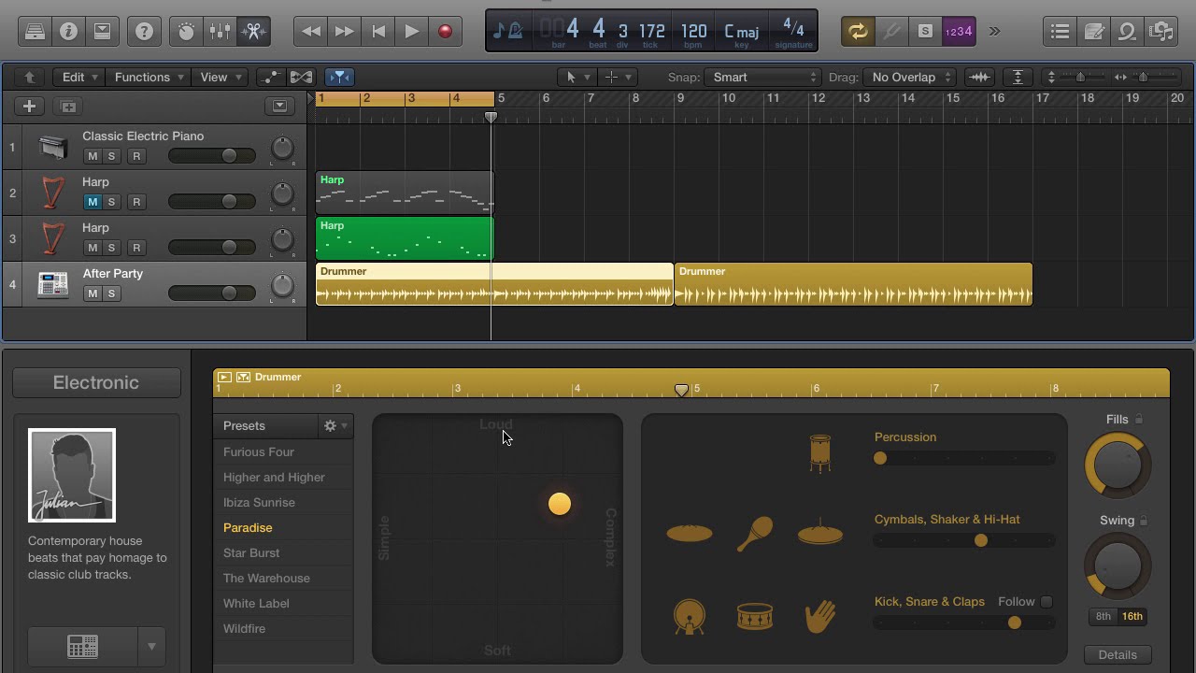Open the View menu

coord(221,77)
